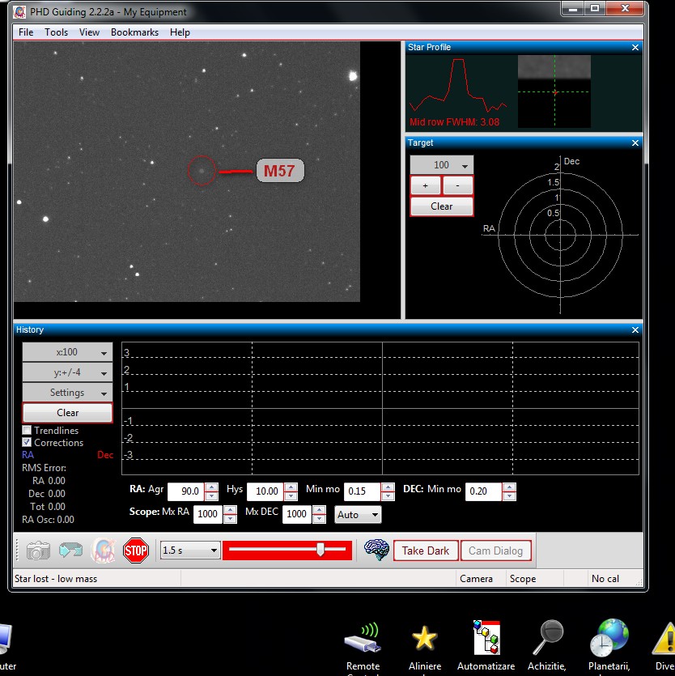
Task: Start looping exposures with the arrows icon
Action: (70, 551)
